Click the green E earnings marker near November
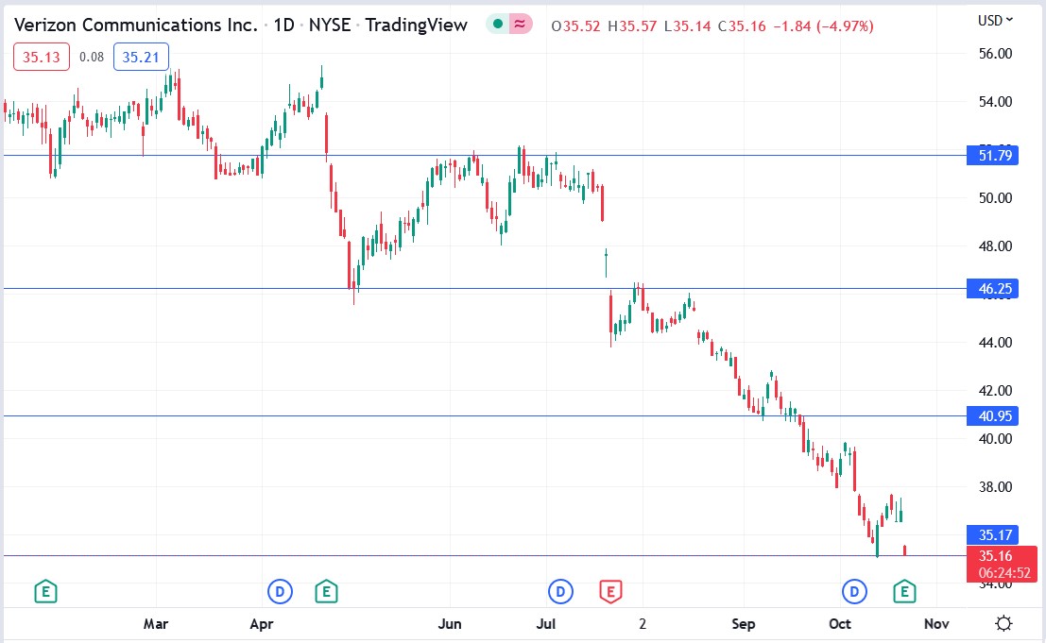 coord(903,591)
